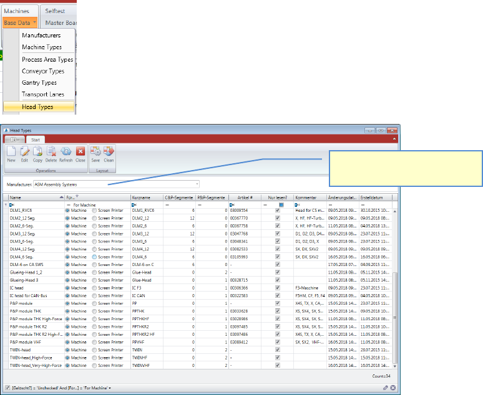Click the vertical scrollbar thumb of the grid
Viewport: 483px width, 395px height.
point(395,317)
